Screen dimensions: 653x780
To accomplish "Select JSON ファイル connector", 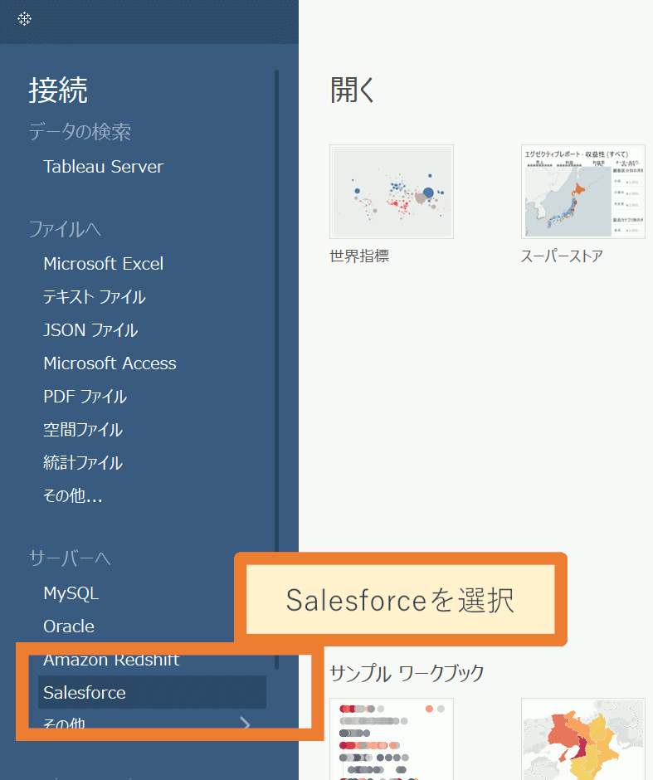I will (90, 330).
